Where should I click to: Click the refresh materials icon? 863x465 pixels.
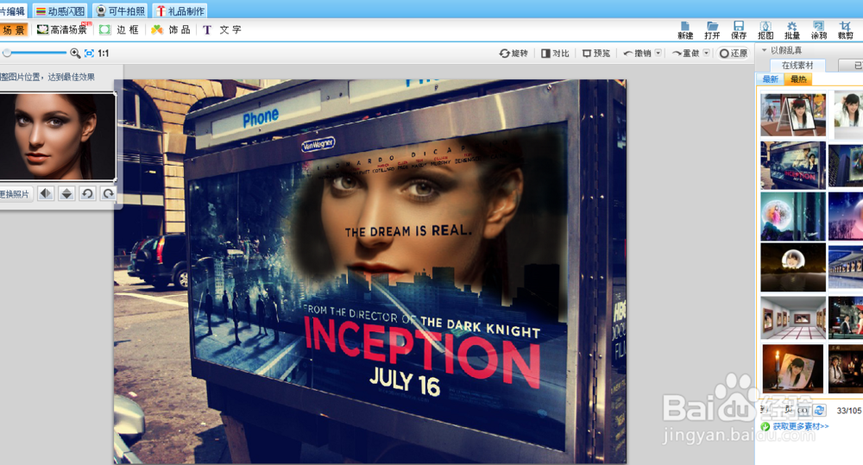[820, 411]
